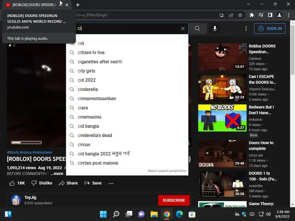Viewport: 295px width, 221px height.
Task: Click 'Report search predictions' link
Action: 167,171
